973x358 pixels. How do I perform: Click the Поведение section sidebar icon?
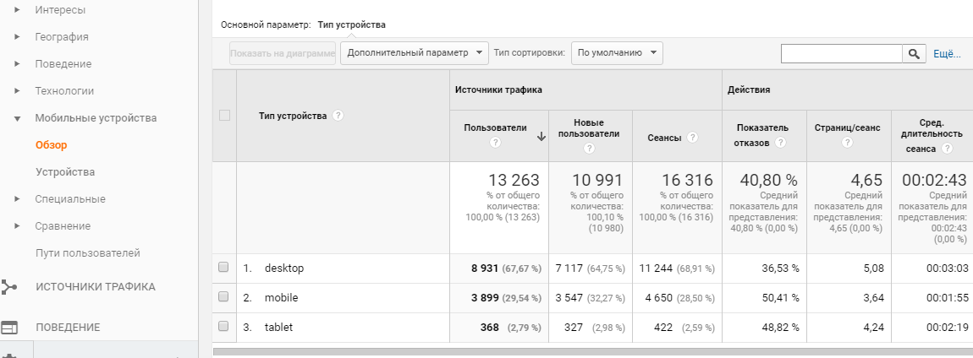click(x=9, y=328)
